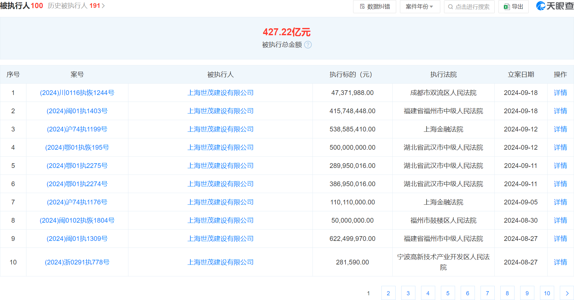
Task: Click the 执行法院 column header
Action: (x=443, y=75)
